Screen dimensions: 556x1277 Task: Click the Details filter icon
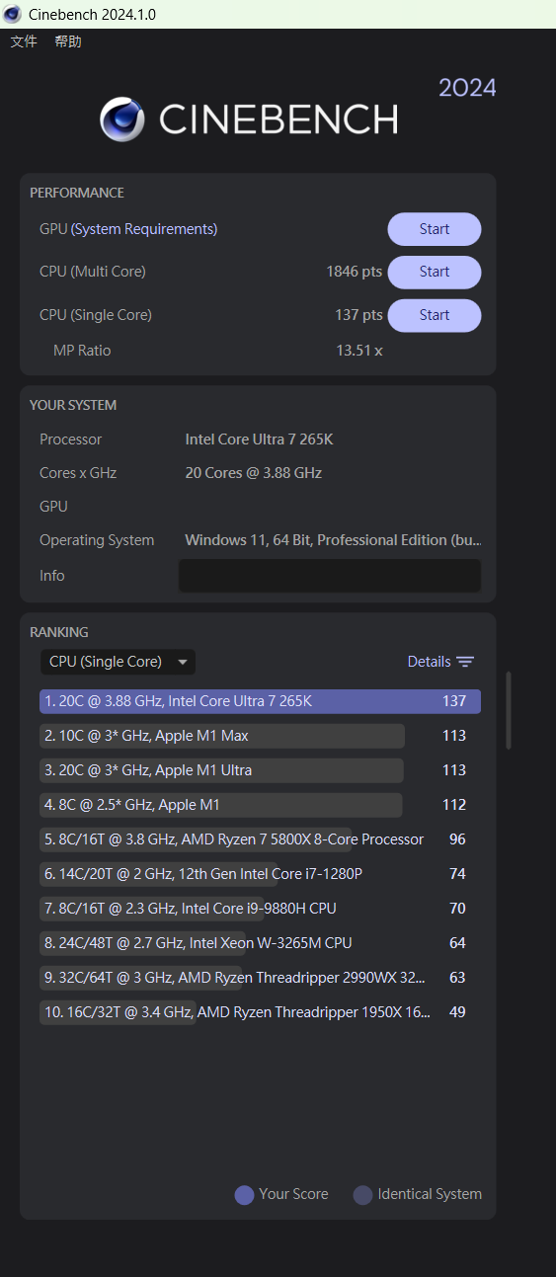pos(465,662)
